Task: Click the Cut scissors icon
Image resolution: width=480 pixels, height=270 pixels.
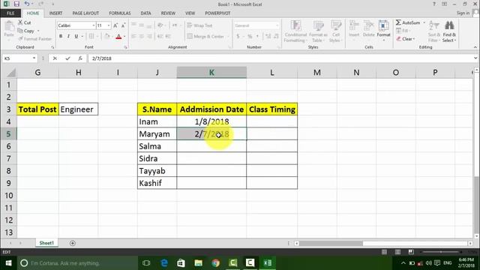Action: [20, 22]
